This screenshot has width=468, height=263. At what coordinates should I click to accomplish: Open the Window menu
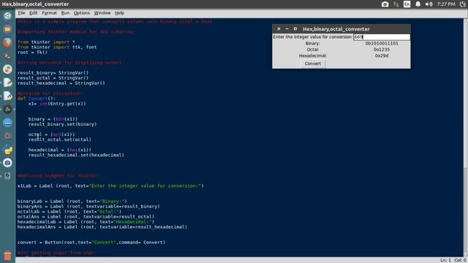[102, 13]
